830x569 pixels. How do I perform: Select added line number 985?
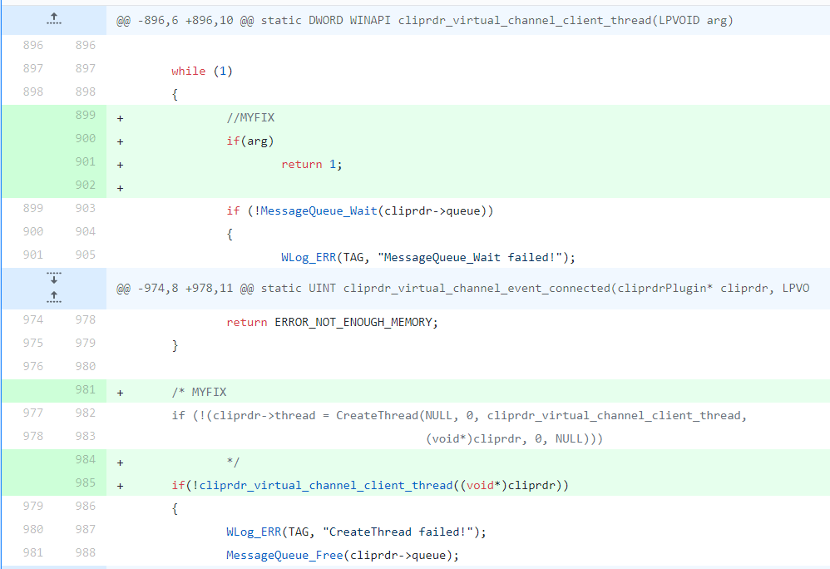coord(86,483)
